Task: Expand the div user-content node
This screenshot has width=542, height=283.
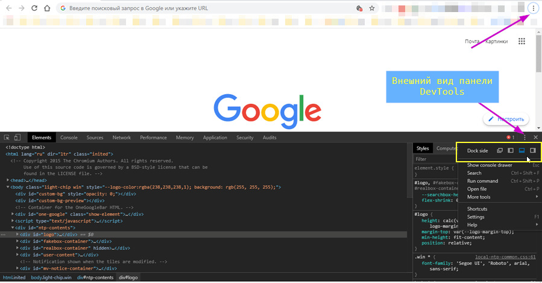Action: point(17,255)
